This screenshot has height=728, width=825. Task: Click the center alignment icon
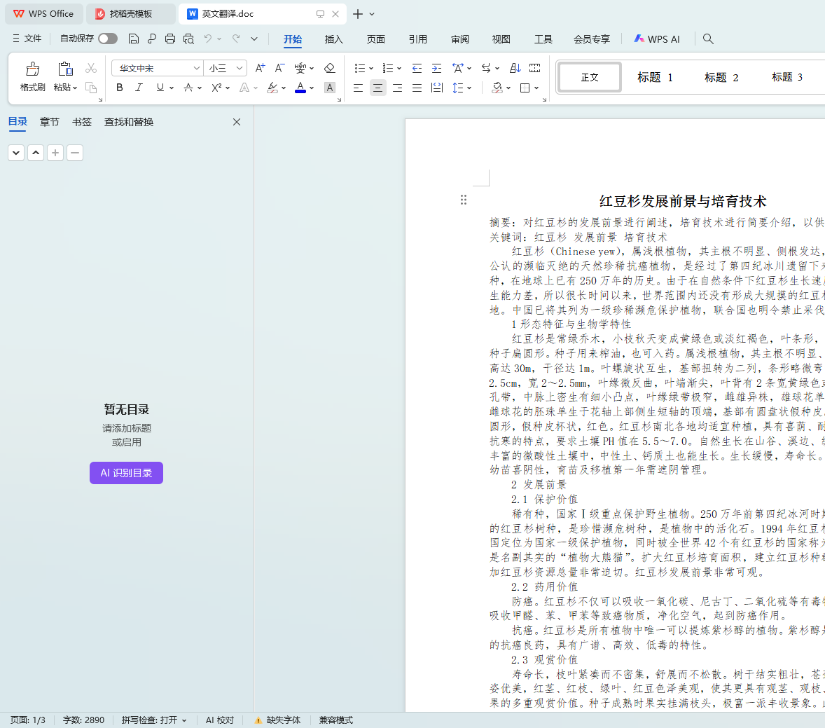(x=378, y=88)
